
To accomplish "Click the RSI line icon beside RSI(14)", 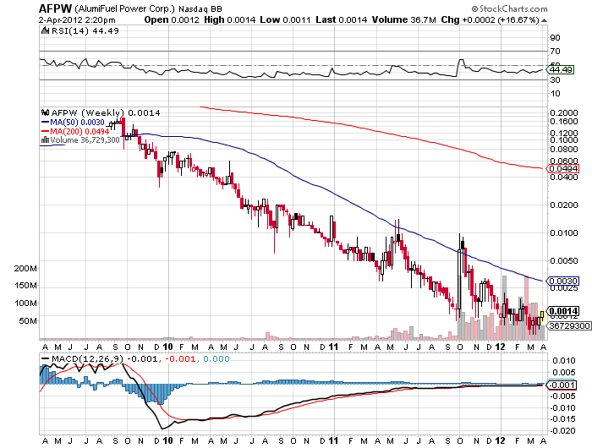I will [x=46, y=30].
